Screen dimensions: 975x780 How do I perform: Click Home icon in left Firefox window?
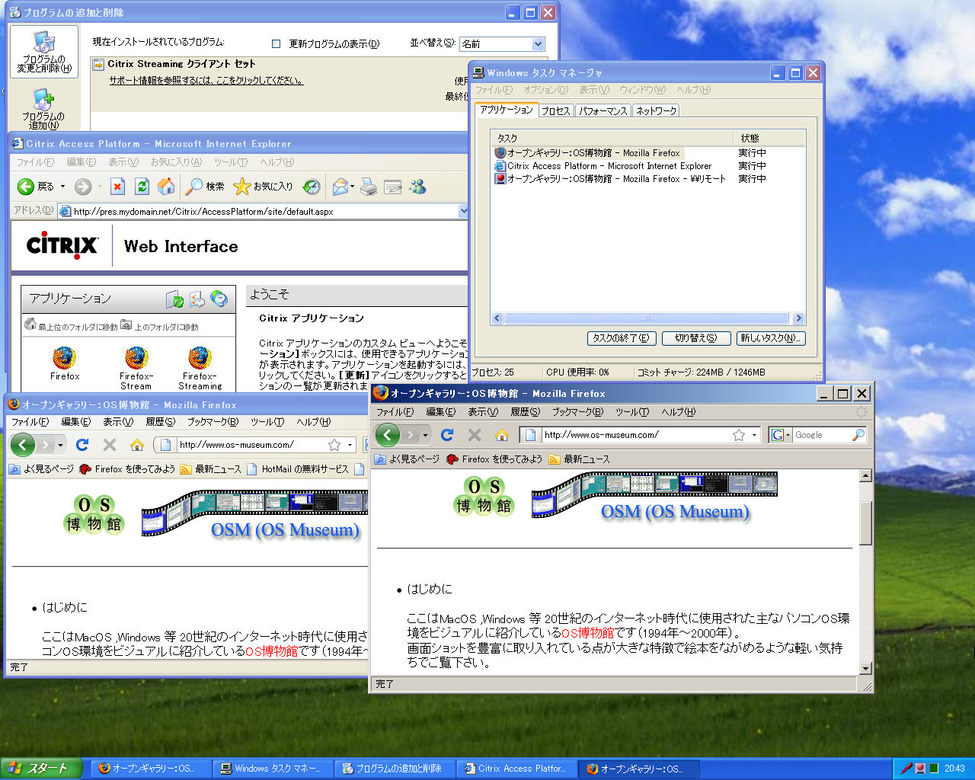(137, 445)
